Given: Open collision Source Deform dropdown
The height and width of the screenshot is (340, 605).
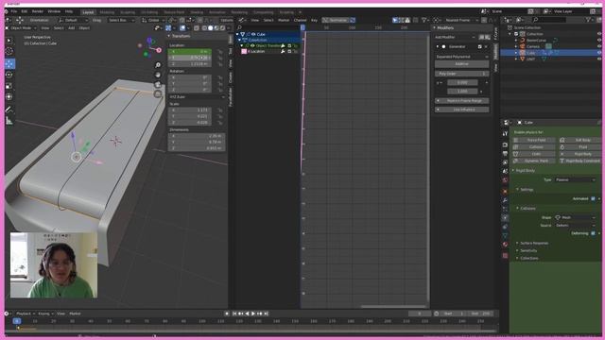Looking at the screenshot, I should 576,226.
